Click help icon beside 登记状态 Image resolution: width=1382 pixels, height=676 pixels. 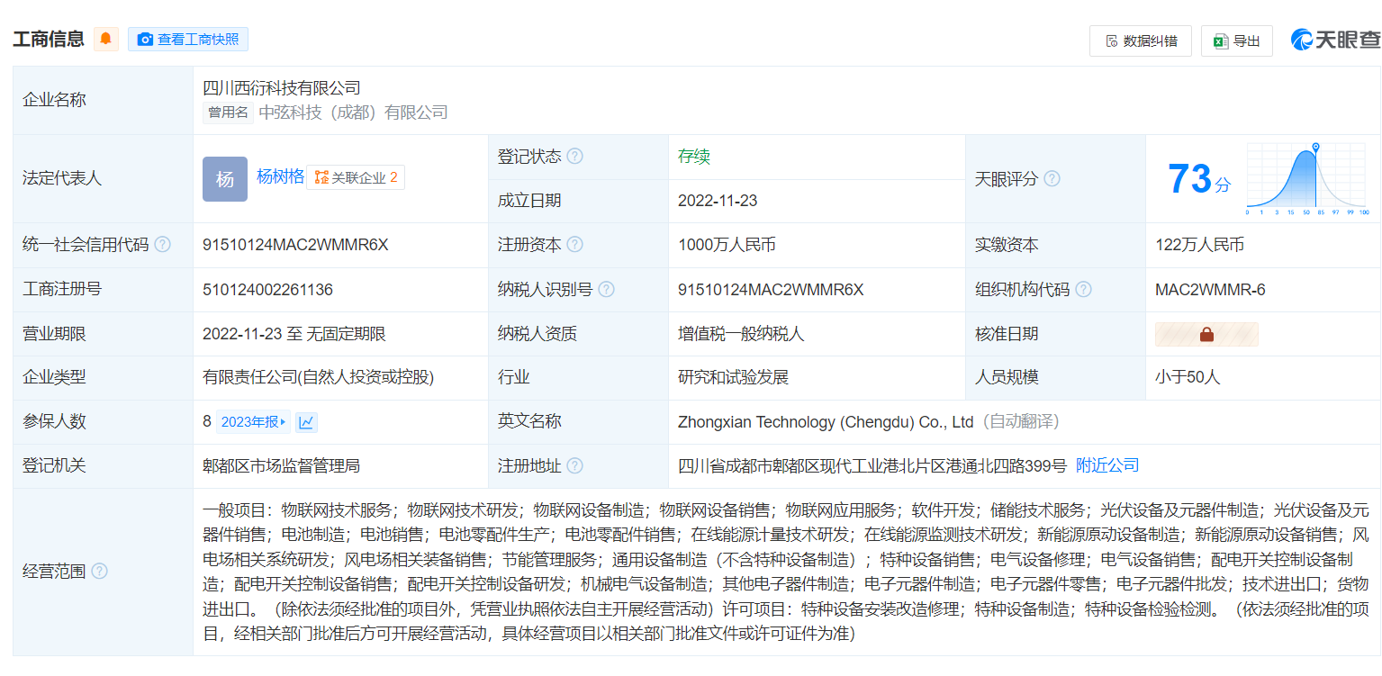coord(574,157)
